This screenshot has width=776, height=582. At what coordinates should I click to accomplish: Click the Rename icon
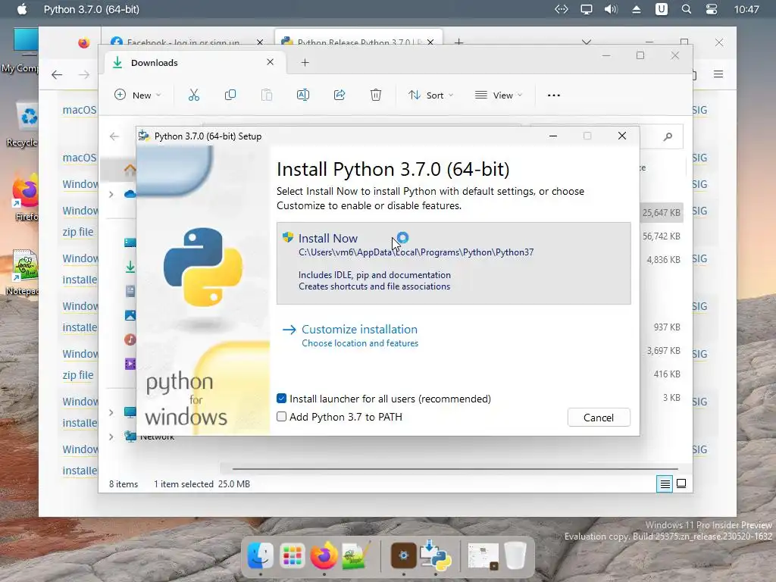[x=303, y=95]
